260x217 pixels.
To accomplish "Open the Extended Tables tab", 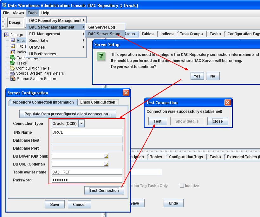I will tap(243, 157).
